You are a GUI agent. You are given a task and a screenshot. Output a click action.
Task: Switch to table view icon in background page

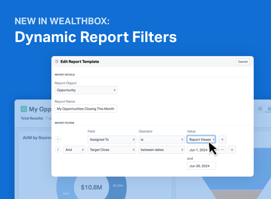point(260,109)
